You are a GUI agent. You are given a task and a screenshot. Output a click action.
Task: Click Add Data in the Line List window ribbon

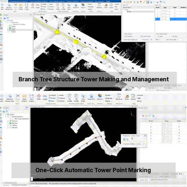pyautogui.click(x=2, y=7)
